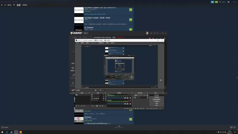The width and height of the screenshot is (238, 134).
Task: Mute first audio mixer track speaker
Action: 128,98
